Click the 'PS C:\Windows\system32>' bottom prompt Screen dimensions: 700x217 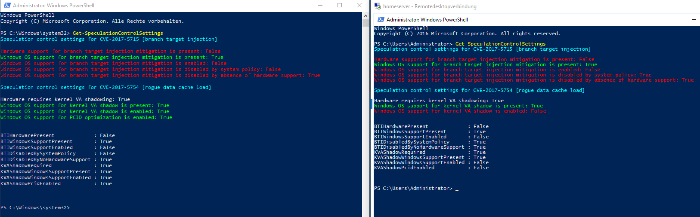click(x=35, y=208)
